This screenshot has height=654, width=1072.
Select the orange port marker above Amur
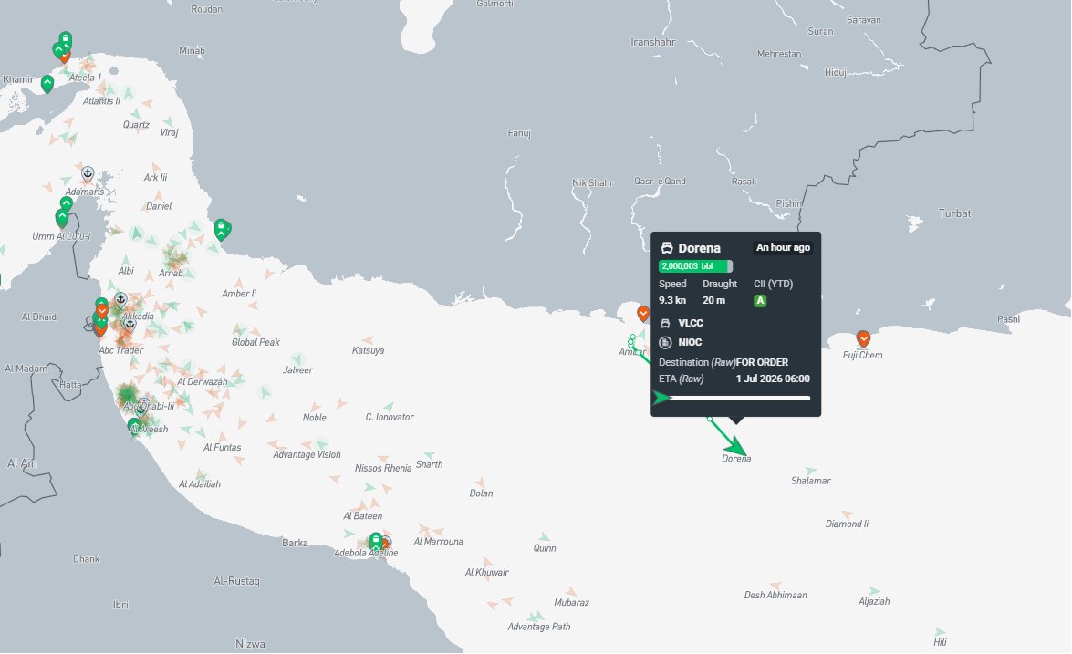[642, 314]
